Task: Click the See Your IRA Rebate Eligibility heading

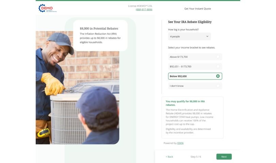Action: [x=190, y=22]
